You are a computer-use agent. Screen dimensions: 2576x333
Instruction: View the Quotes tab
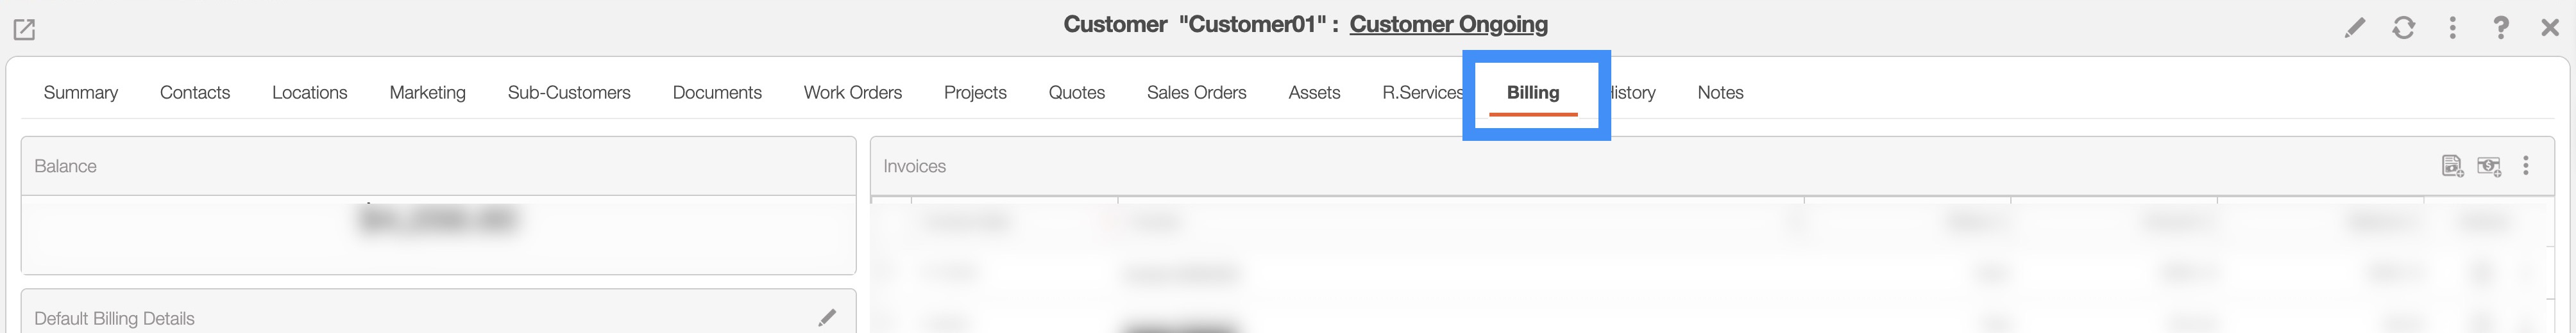[x=1077, y=93]
